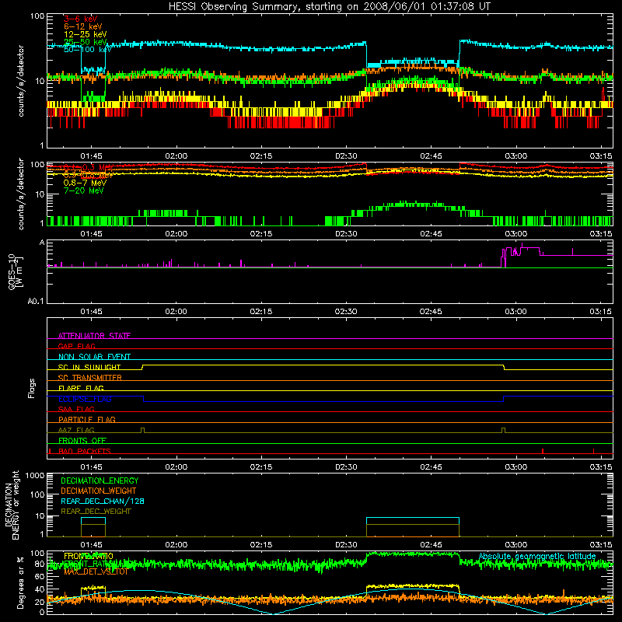Select the REAR_DEC_CHAN/128 legend label
This screenshot has width=622, height=622.
[x=103, y=501]
